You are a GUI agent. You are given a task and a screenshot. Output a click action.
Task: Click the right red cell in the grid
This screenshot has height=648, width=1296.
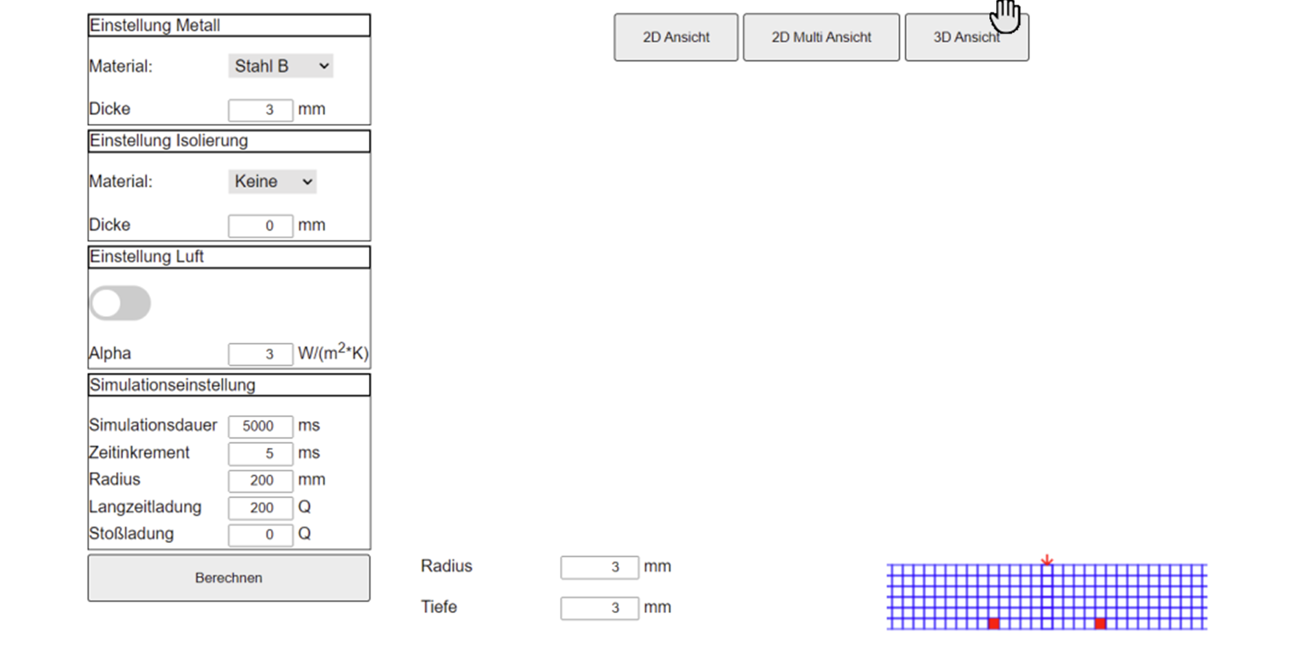pyautogui.click(x=1100, y=623)
